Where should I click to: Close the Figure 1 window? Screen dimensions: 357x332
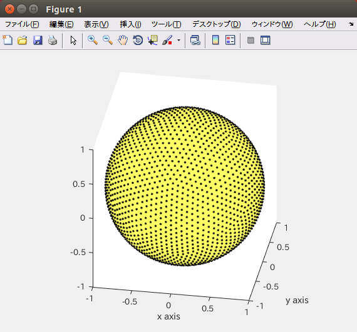[x=9, y=9]
